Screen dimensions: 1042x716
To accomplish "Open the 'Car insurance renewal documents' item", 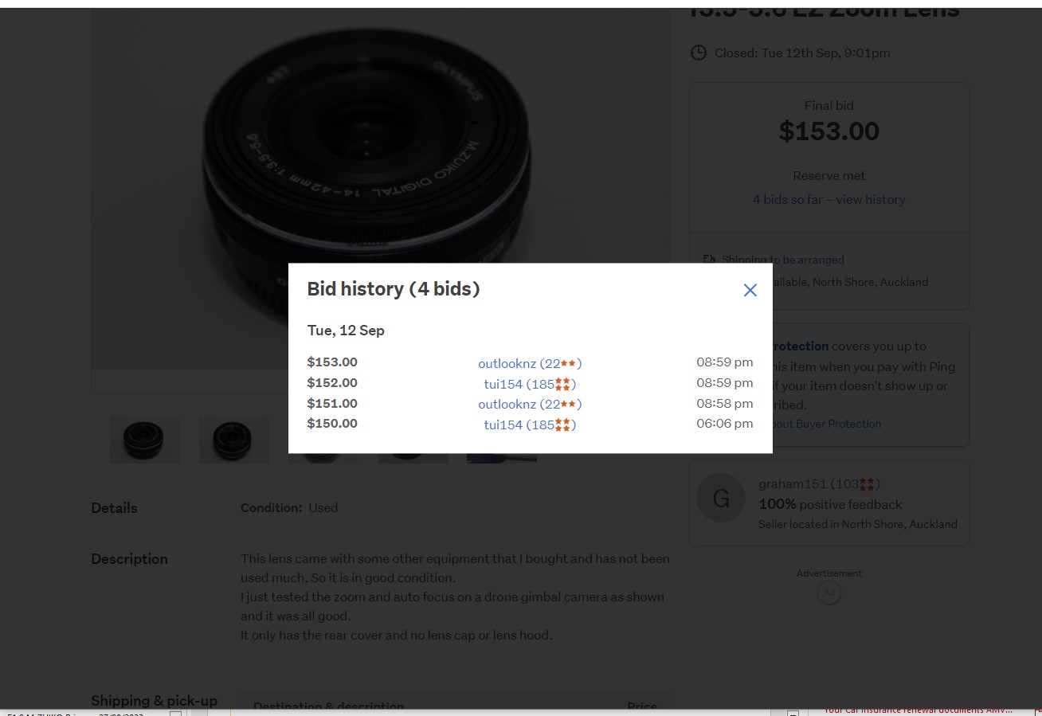I will [x=918, y=710].
